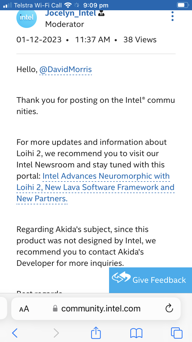Tap the 9:09 pm clock in status bar

96,5
